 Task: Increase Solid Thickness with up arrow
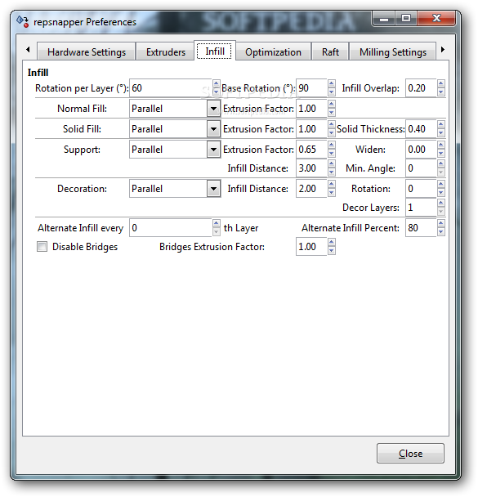click(x=441, y=124)
